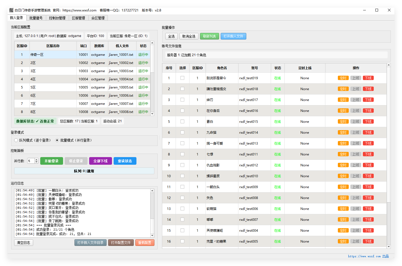Click the server list scrollbar down arrow
The width and height of the screenshot is (402, 266).
click(152, 114)
